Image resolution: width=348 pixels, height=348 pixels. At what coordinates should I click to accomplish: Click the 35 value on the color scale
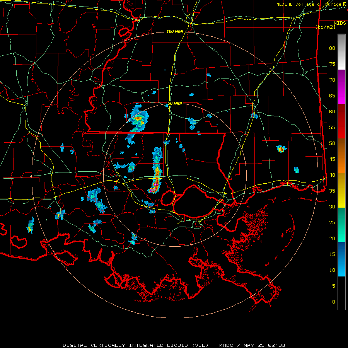332,191
